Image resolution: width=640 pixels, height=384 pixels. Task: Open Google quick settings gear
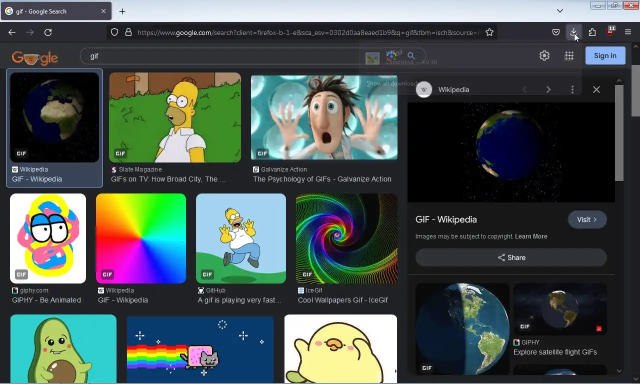[544, 56]
